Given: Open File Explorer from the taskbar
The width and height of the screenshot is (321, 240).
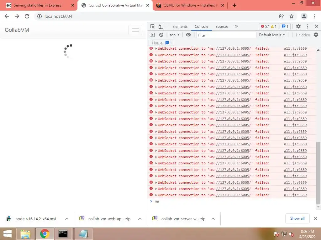Looking at the screenshot, I should point(25,234).
